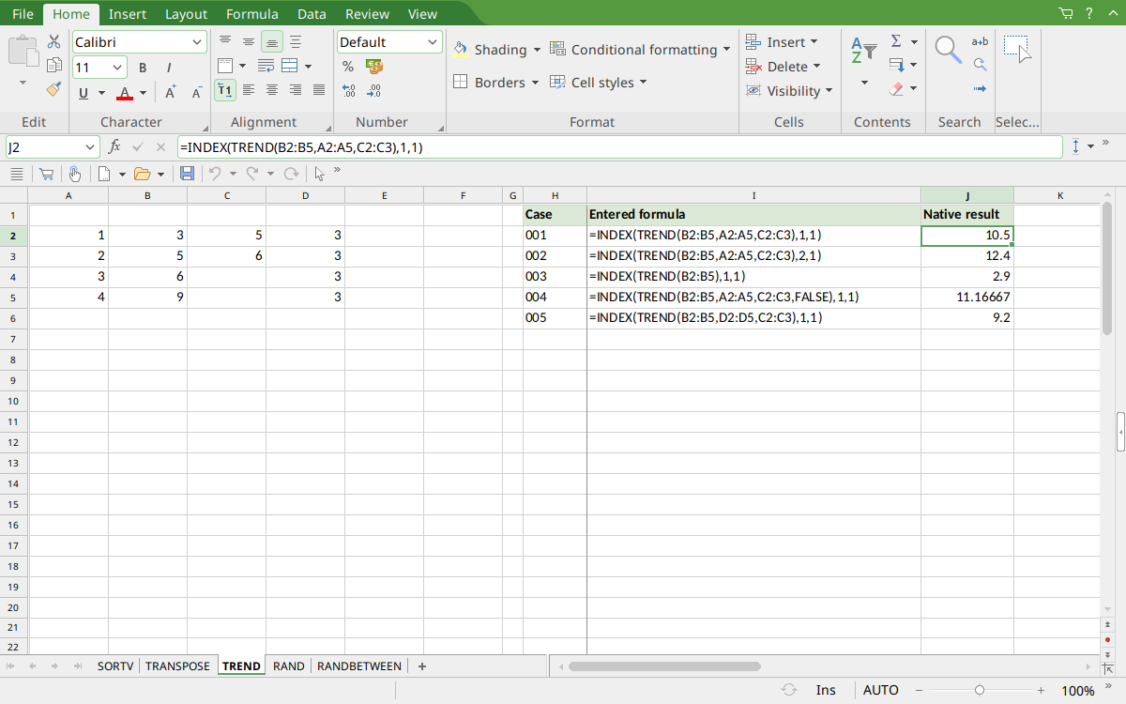Click the large Paste clipboard icon
The height and width of the screenshot is (704, 1126).
(x=23, y=50)
